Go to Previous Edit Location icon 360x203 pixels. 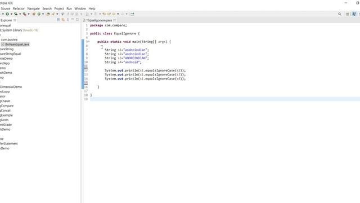point(104,14)
